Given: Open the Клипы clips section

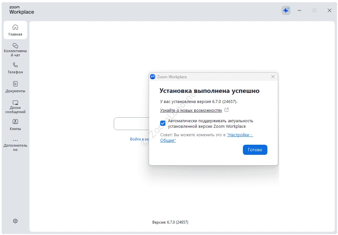Looking at the screenshot, I should tap(15, 125).
